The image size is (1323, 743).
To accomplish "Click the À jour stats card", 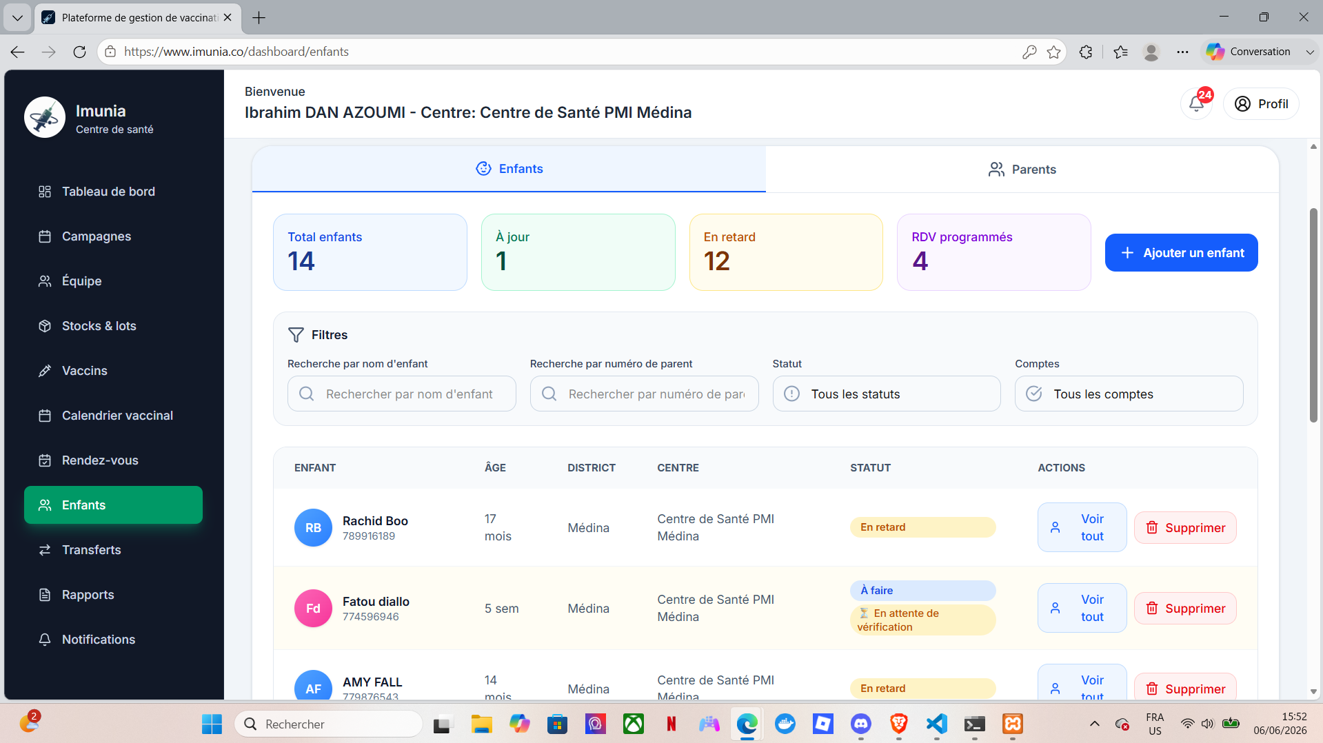I will [x=578, y=252].
